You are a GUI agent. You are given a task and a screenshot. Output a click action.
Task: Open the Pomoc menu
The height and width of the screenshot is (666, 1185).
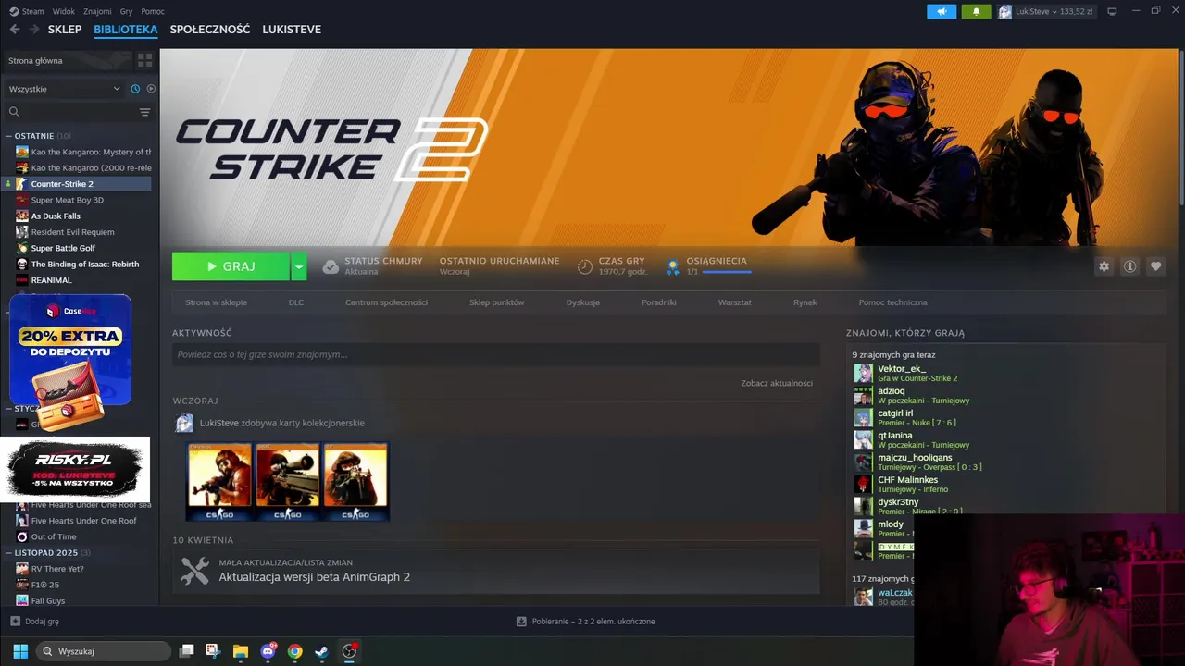[x=153, y=11]
